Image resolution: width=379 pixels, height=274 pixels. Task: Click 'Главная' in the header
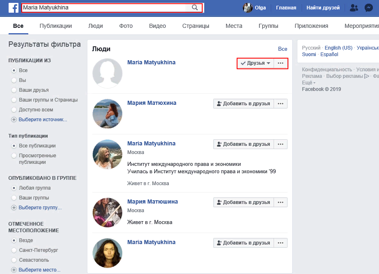(x=286, y=8)
